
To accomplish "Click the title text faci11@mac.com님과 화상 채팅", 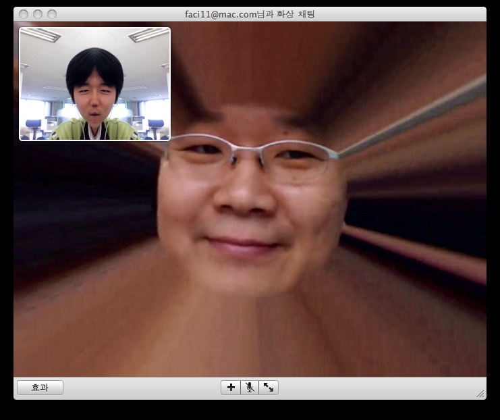I will click(250, 14).
